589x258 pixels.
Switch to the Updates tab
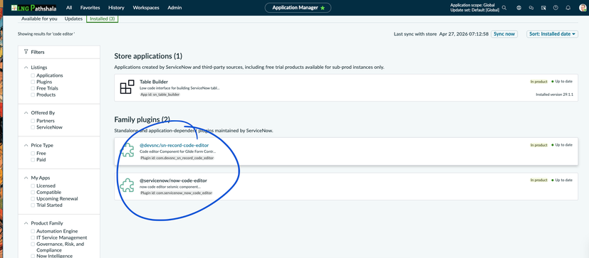(x=73, y=18)
